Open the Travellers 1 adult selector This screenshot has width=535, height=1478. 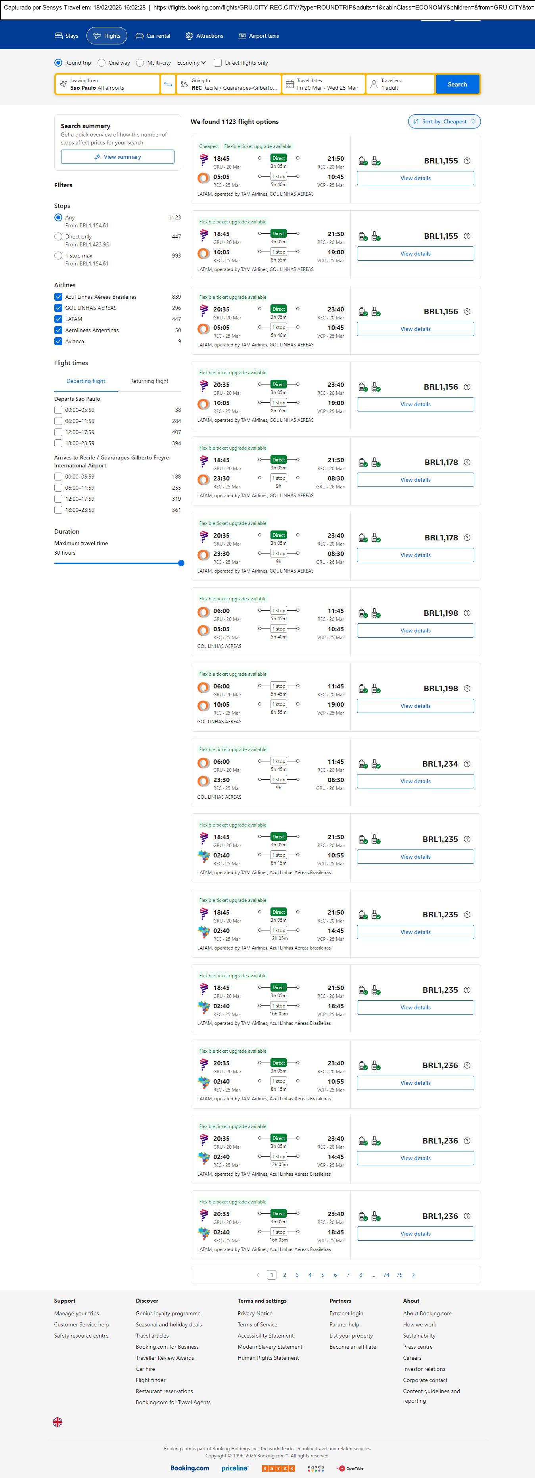pyautogui.click(x=400, y=85)
